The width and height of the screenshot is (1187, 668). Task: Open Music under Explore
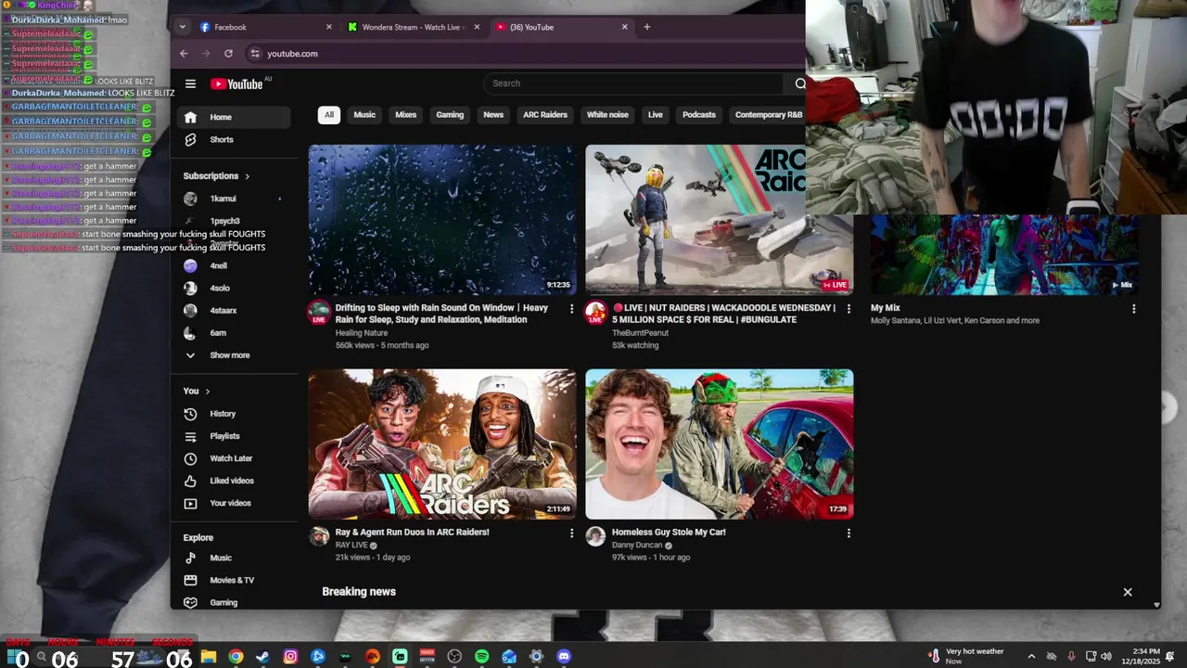point(234,558)
